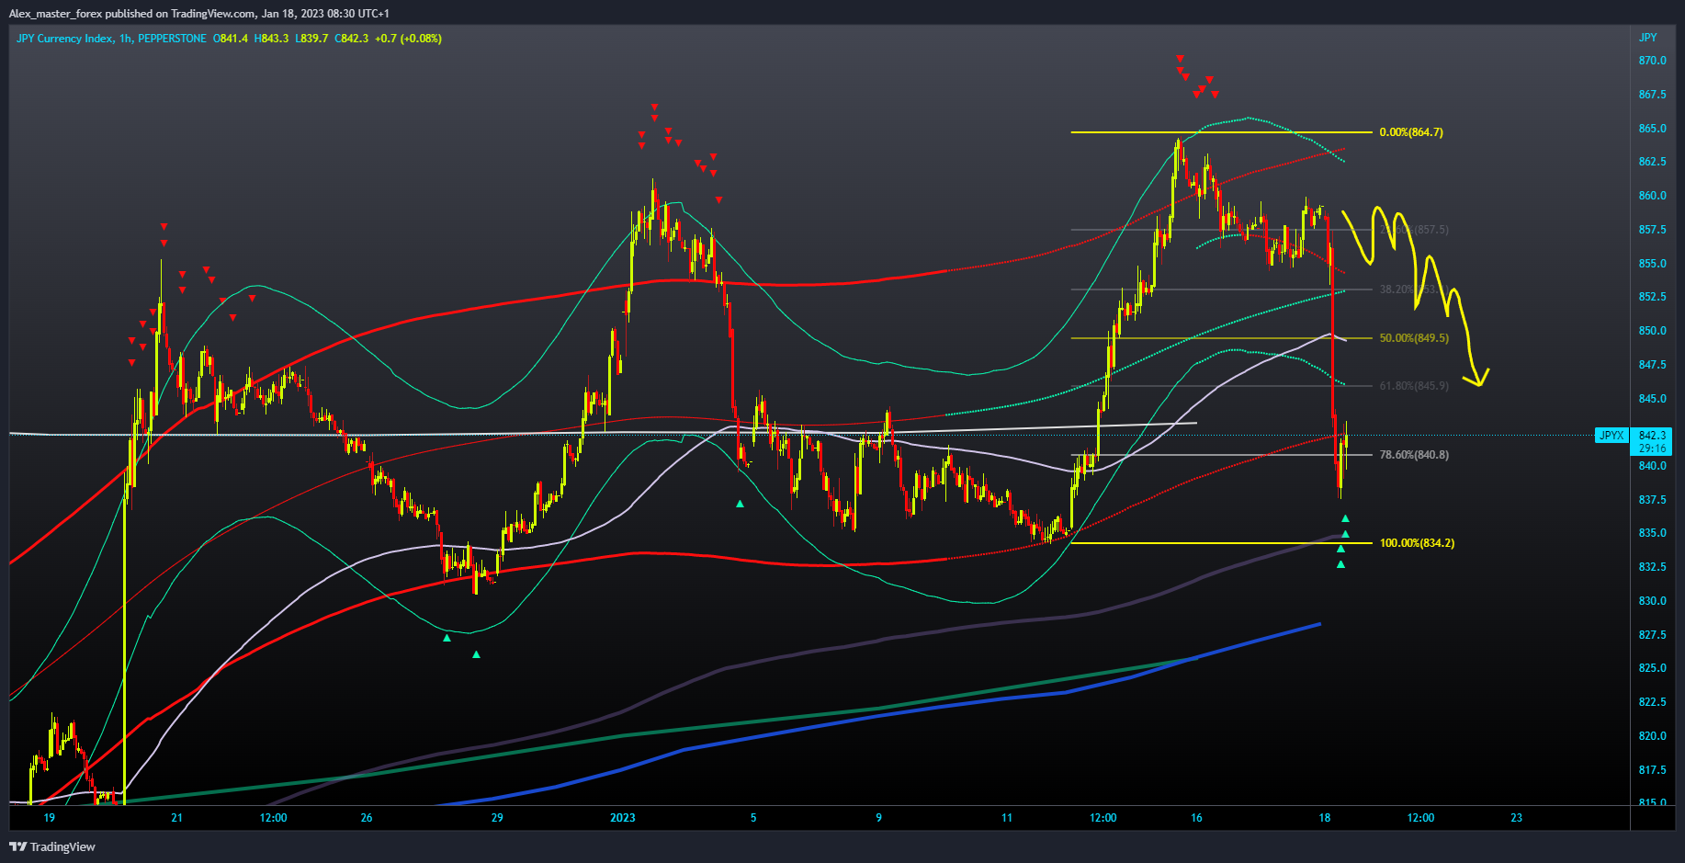Click the 817.5 price axis label
Viewport: 1685px width, 863px height.
pos(1652,770)
